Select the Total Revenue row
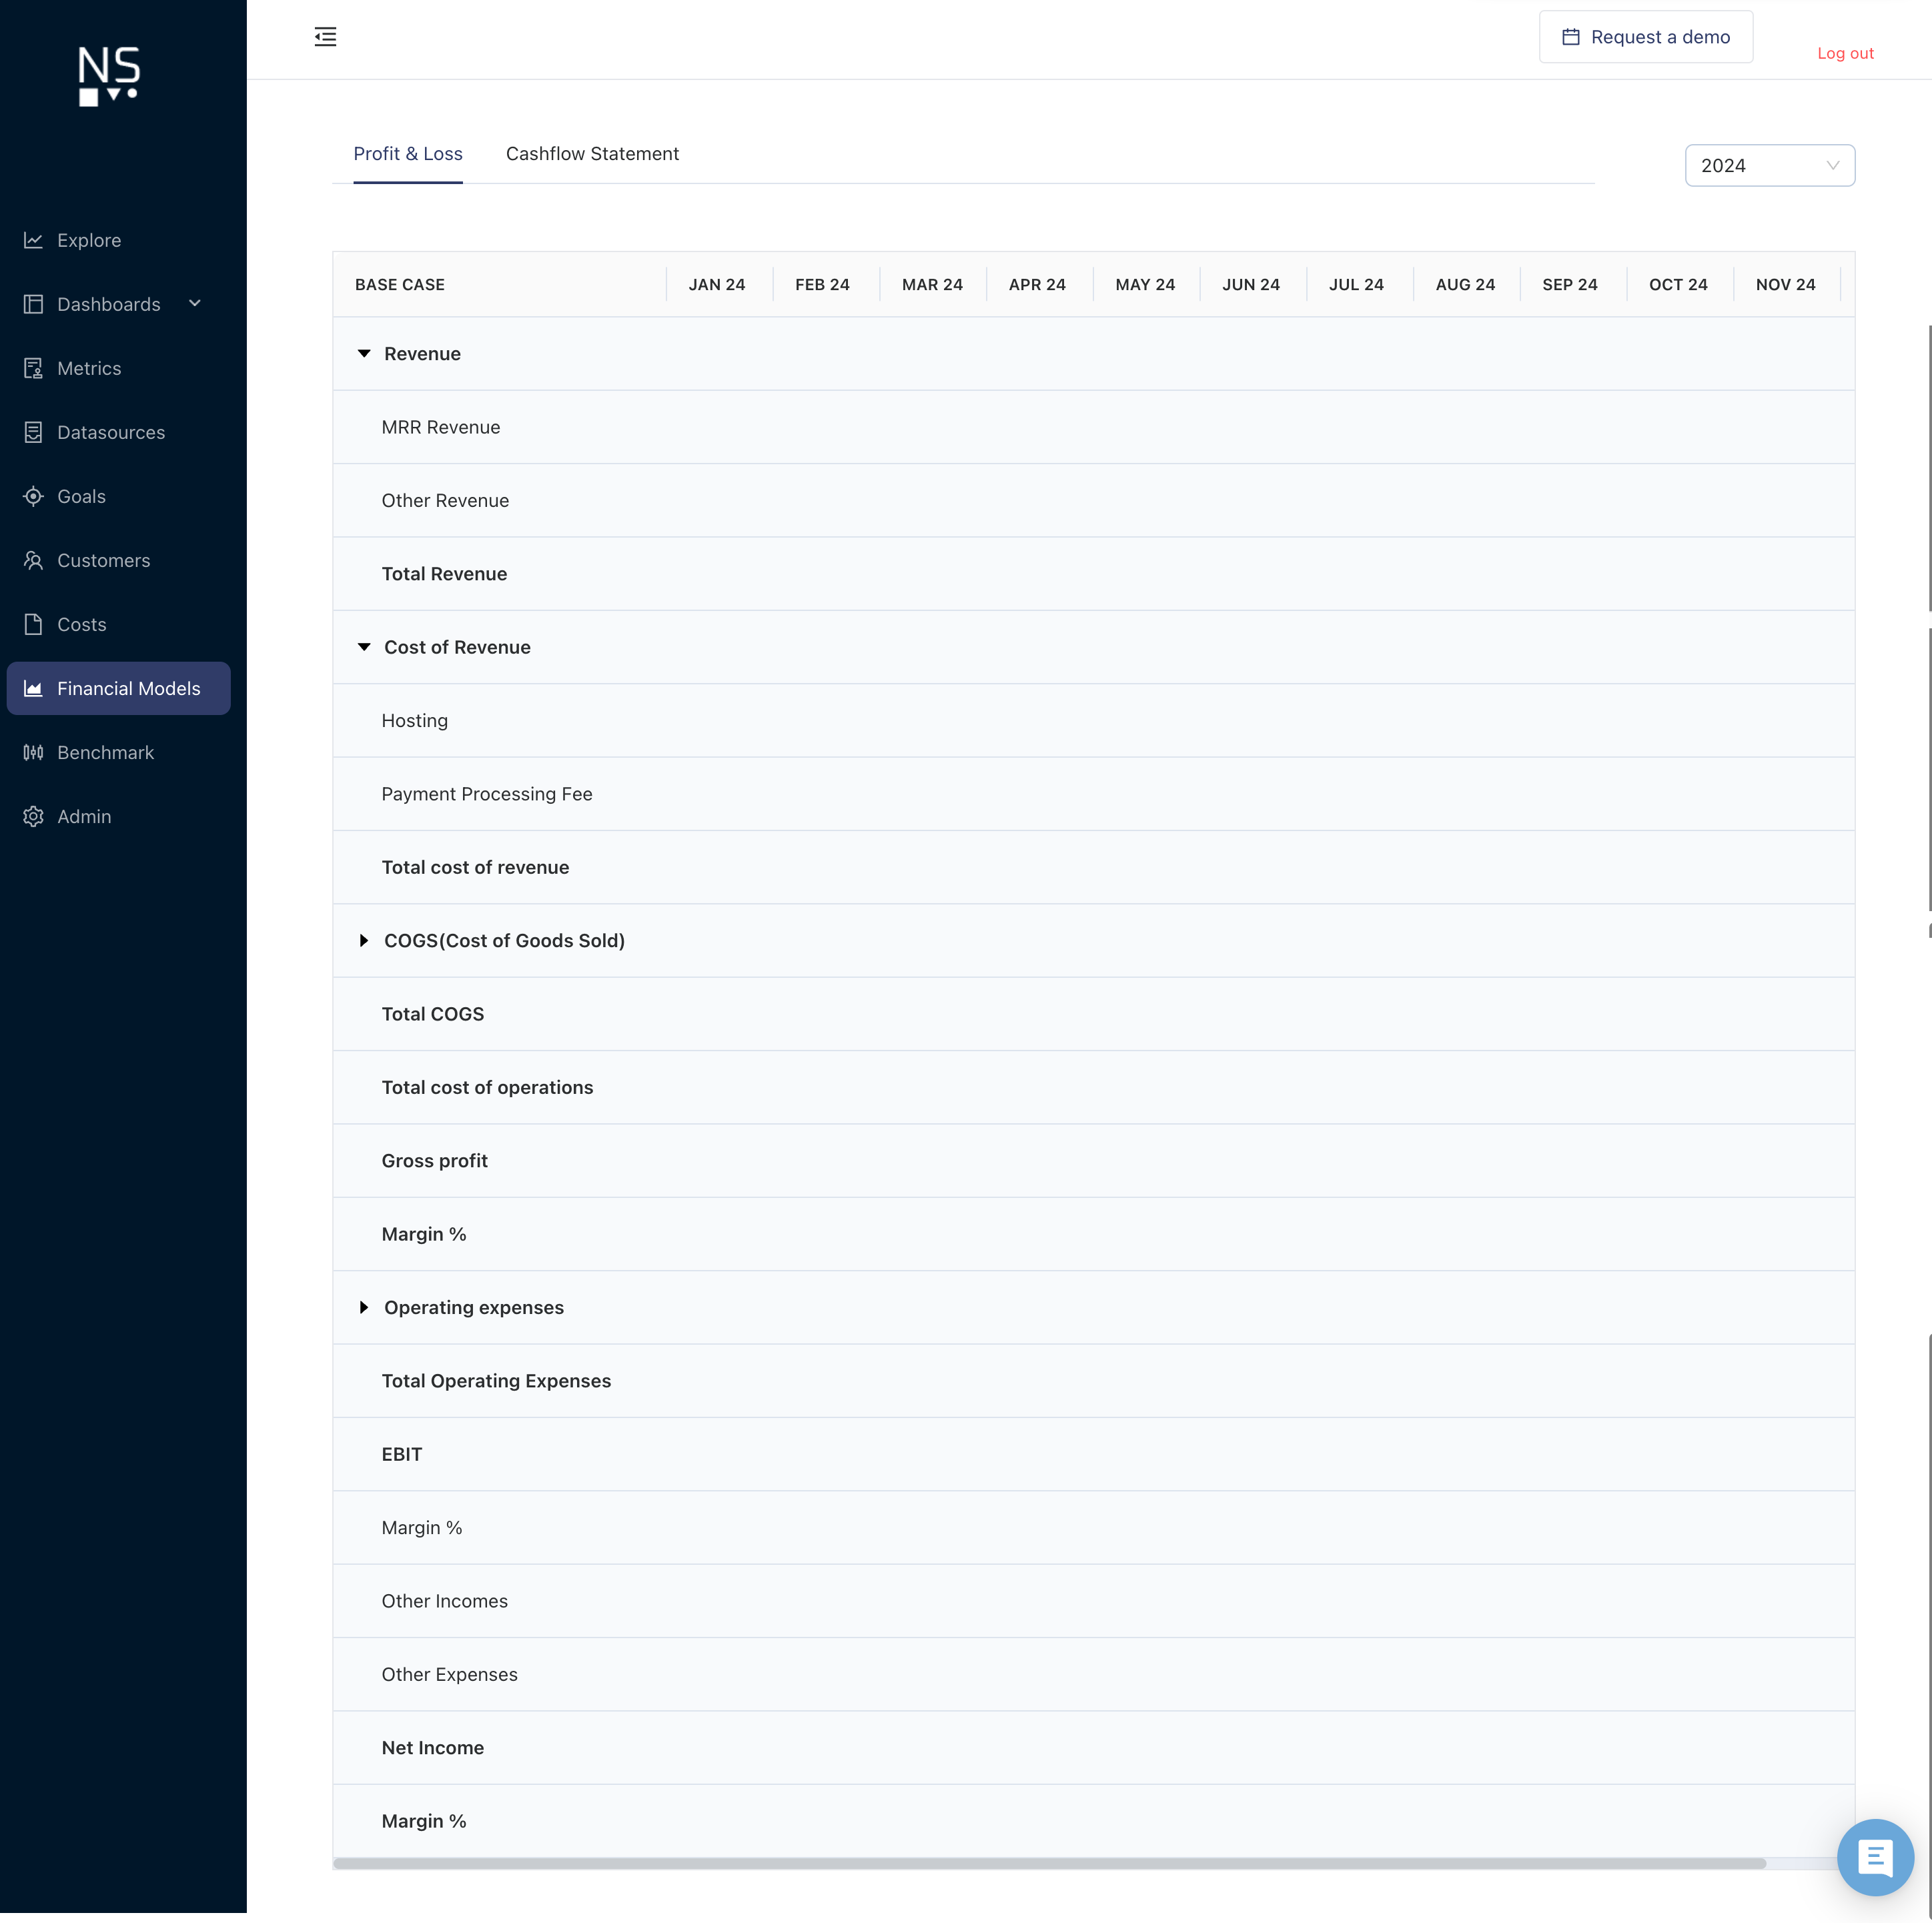Image resolution: width=1932 pixels, height=1923 pixels. click(x=1093, y=574)
